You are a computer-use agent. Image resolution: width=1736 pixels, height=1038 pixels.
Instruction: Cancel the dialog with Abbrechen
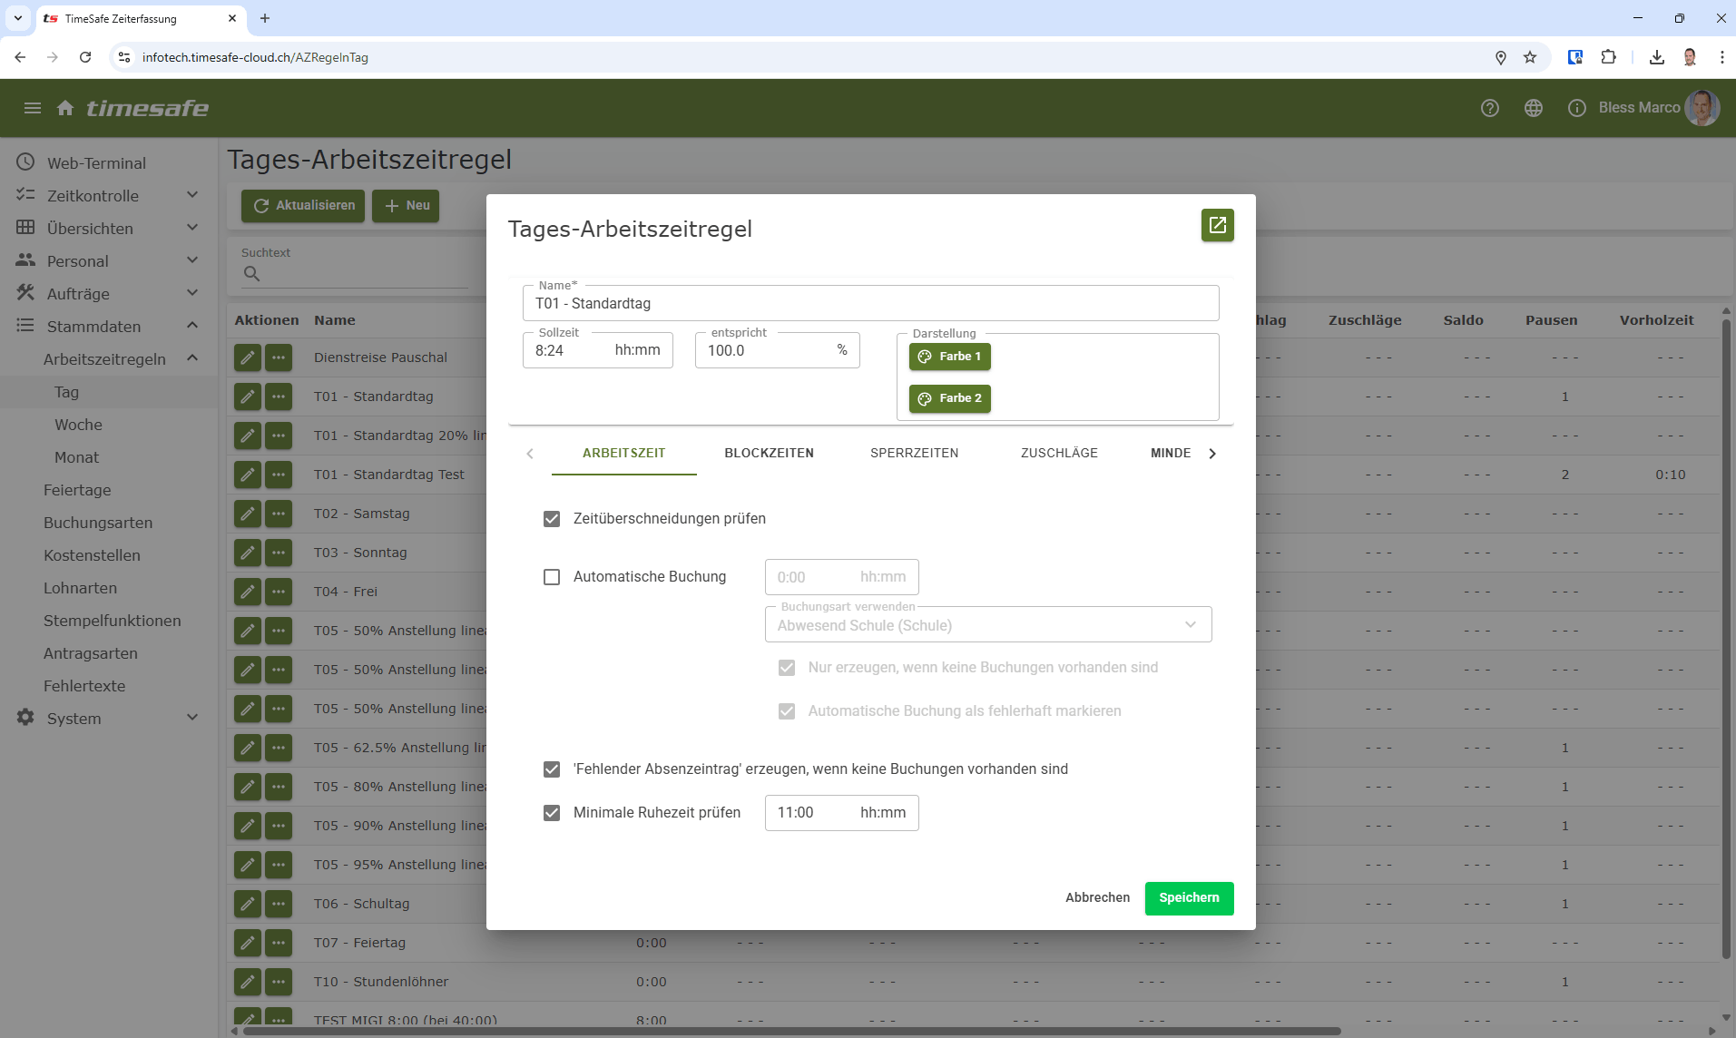[1097, 897]
